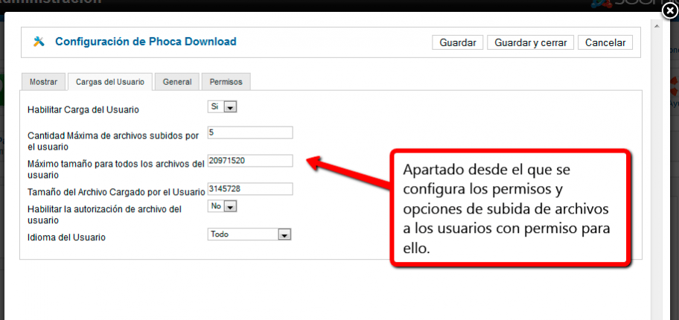The height and width of the screenshot is (320, 679).
Task: Open Habilitar Carga del Usuario dropdown
Action: pos(222,107)
